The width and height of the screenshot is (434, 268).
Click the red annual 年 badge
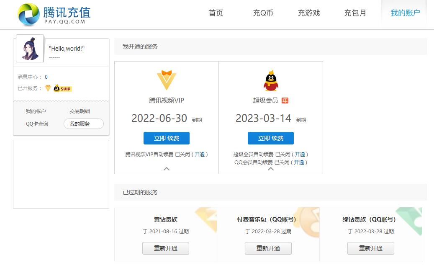[x=285, y=100]
